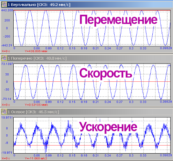173x161 pixels.
Task: Click the red level line in the Осевое chart
Action: click(x=92, y=145)
